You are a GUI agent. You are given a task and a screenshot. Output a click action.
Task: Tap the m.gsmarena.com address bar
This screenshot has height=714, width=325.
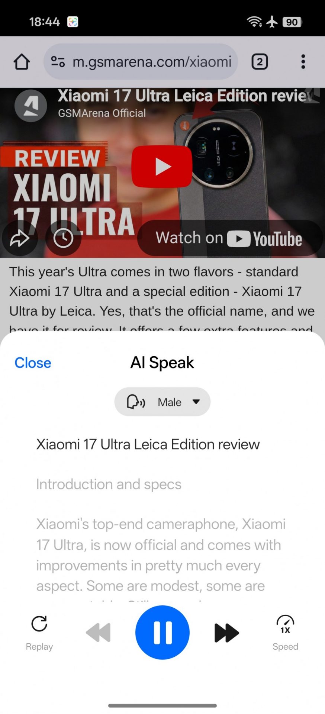pyautogui.click(x=141, y=62)
